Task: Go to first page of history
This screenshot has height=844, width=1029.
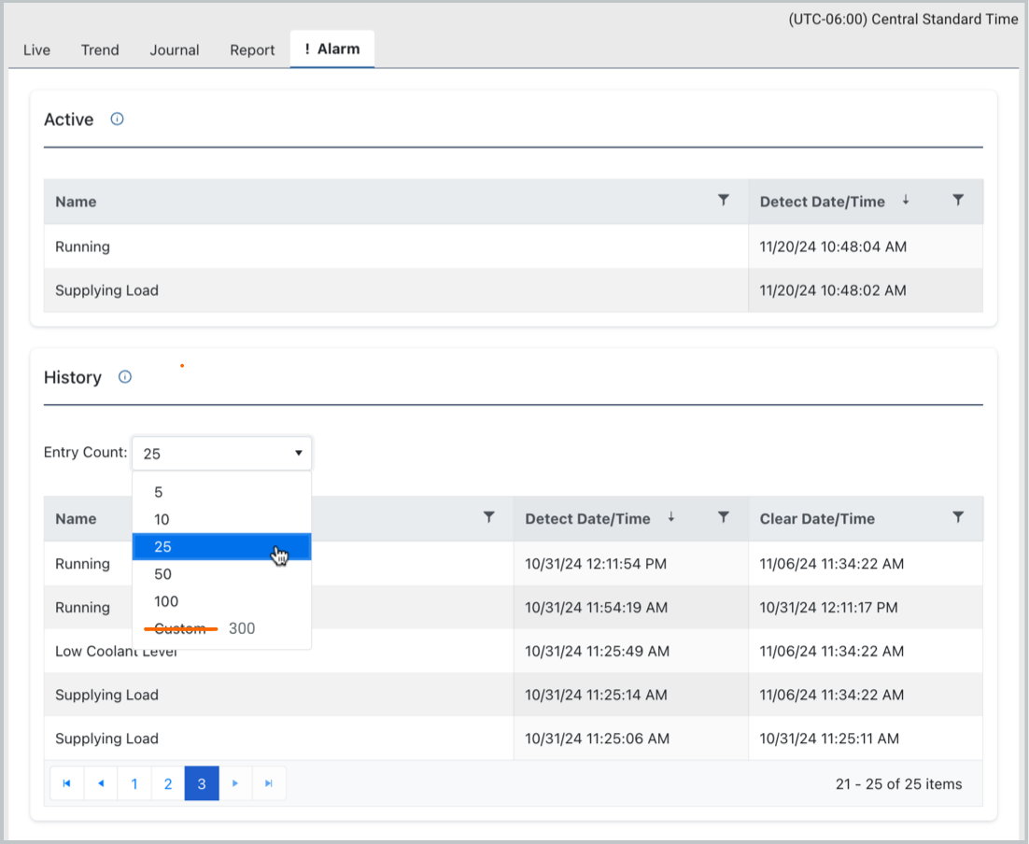Action: click(x=66, y=784)
